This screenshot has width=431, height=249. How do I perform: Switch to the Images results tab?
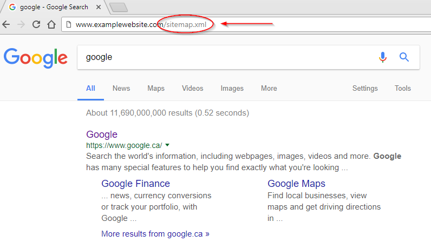tap(232, 88)
